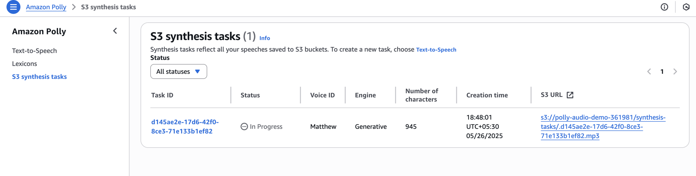Follow the Text-to-Speech link in description
This screenshot has width=696, height=176.
(436, 50)
